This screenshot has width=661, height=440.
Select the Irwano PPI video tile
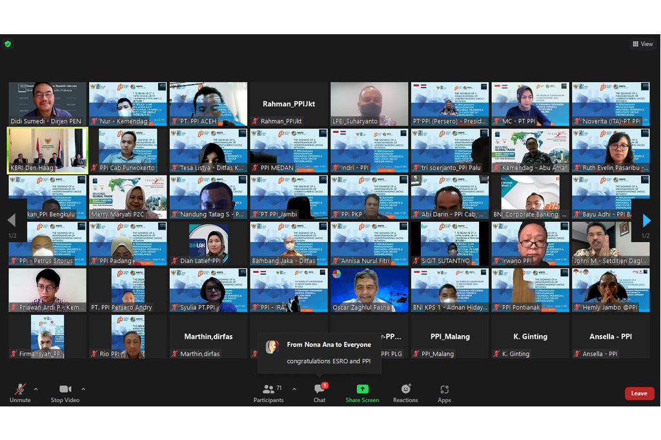pyautogui.click(x=531, y=244)
